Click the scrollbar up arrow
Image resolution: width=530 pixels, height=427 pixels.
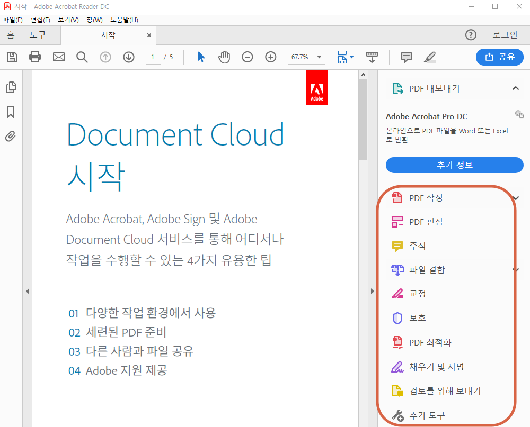364,75
